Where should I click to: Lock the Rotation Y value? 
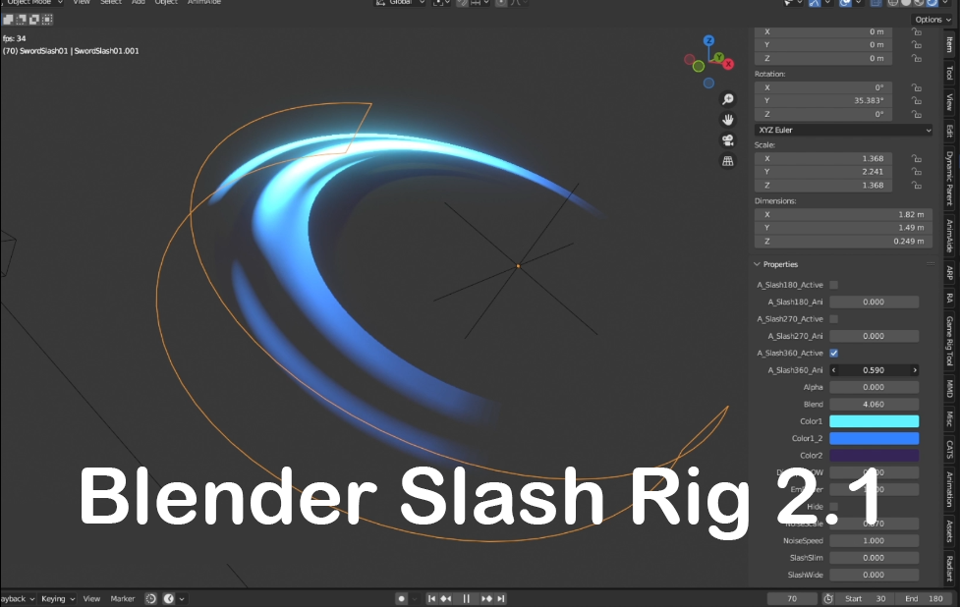916,101
